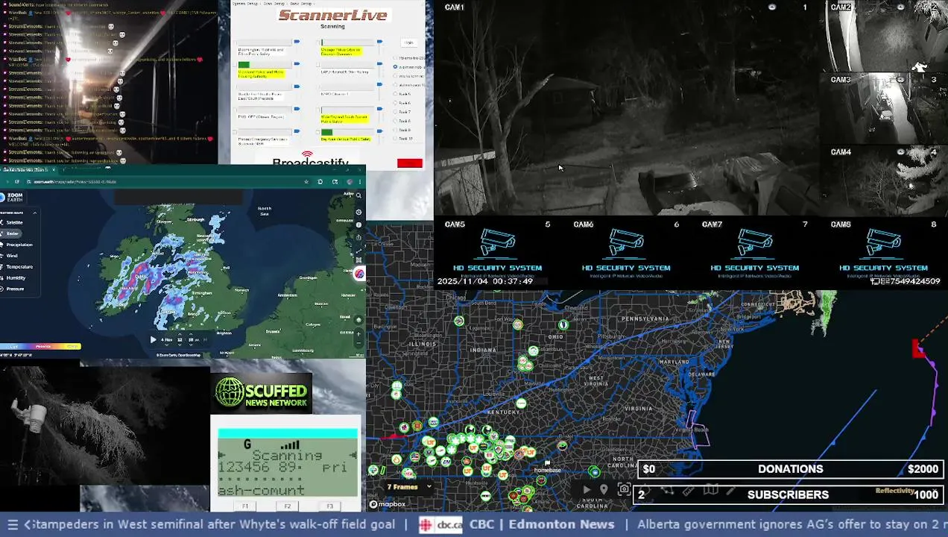
Task: Click location pin icon on US map
Action: click(604, 489)
